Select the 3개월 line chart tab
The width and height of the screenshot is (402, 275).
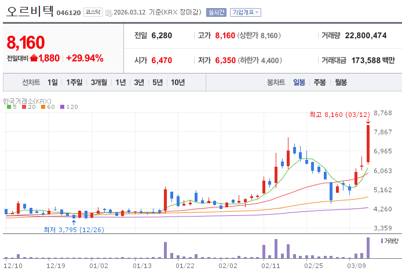point(99,82)
